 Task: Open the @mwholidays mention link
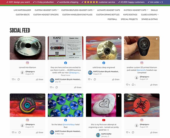click(69, 124)
